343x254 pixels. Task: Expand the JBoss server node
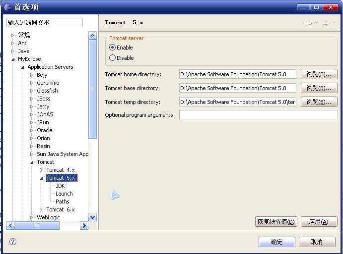click(x=31, y=99)
